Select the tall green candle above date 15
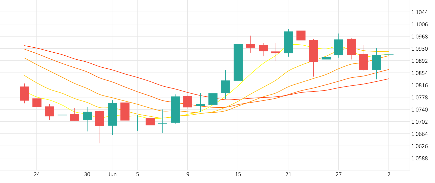The image size is (435, 183). [x=238, y=62]
